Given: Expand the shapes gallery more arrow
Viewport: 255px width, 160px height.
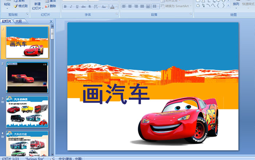Looking at the screenshot, I should click(x=228, y=6).
